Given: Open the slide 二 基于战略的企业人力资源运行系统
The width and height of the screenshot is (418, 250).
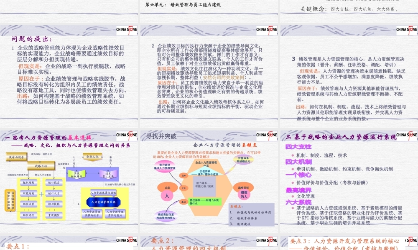Looking at the screenshot, I should (x=349, y=181).
